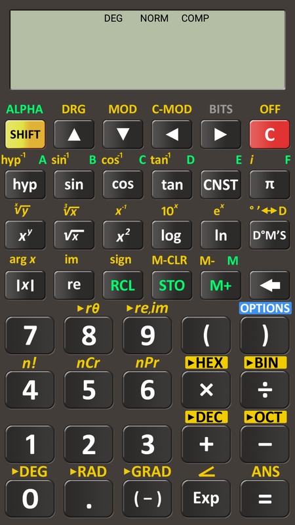This screenshot has width=295, height=525.
Task: Tap the calculator display area
Action: tap(147, 50)
